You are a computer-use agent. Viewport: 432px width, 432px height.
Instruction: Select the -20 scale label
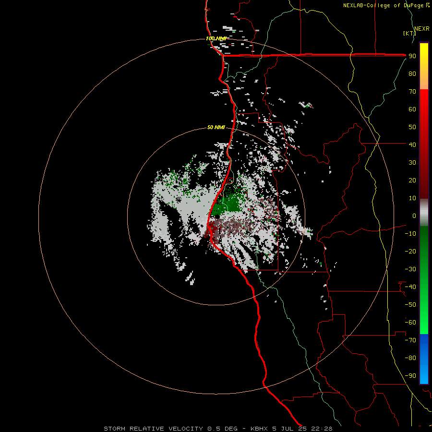[x=410, y=251]
